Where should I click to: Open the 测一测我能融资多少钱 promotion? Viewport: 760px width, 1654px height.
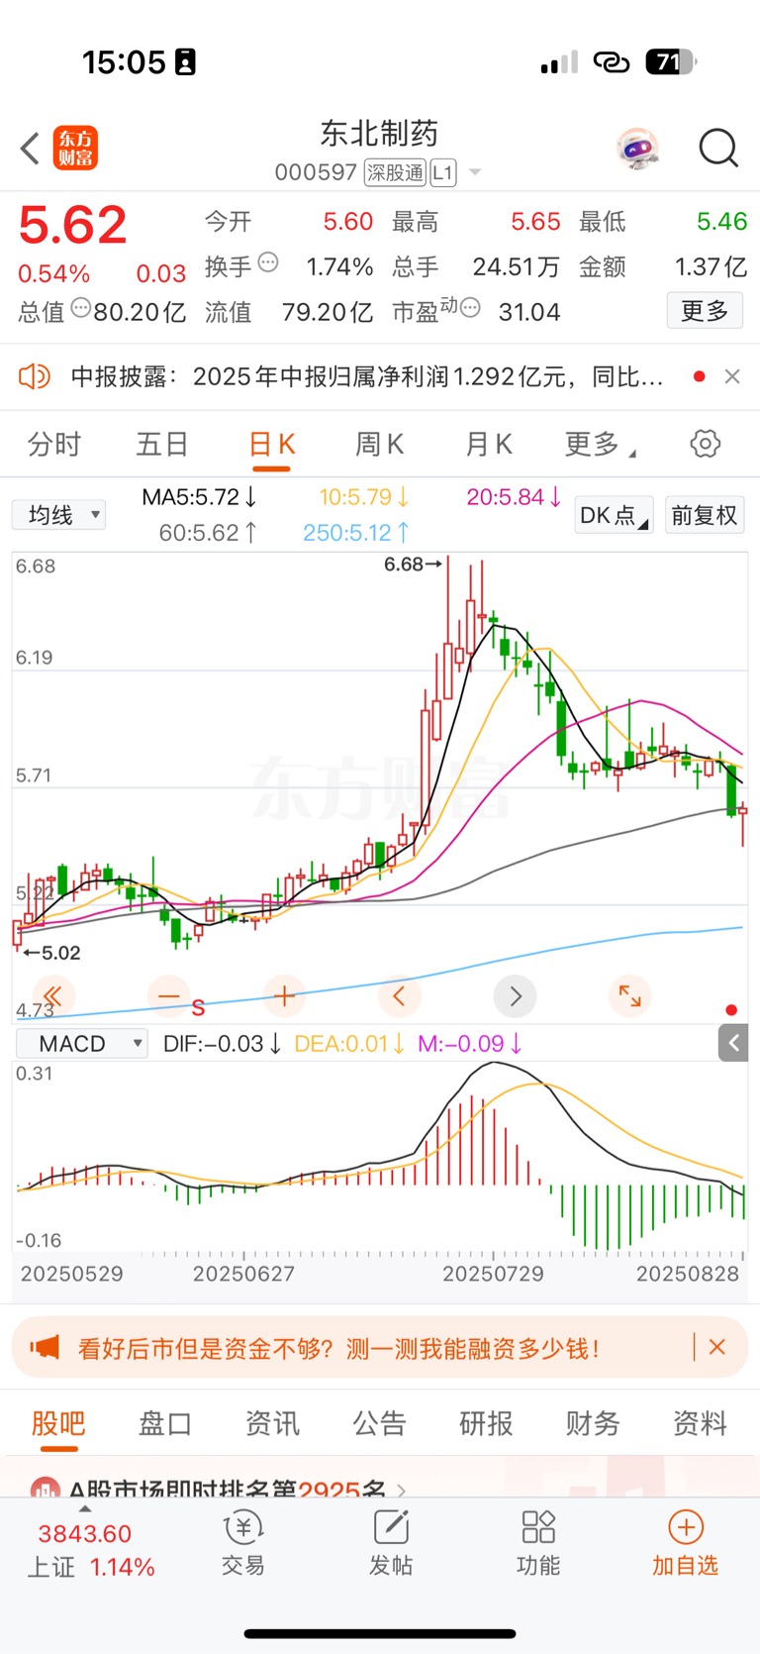tap(338, 1348)
